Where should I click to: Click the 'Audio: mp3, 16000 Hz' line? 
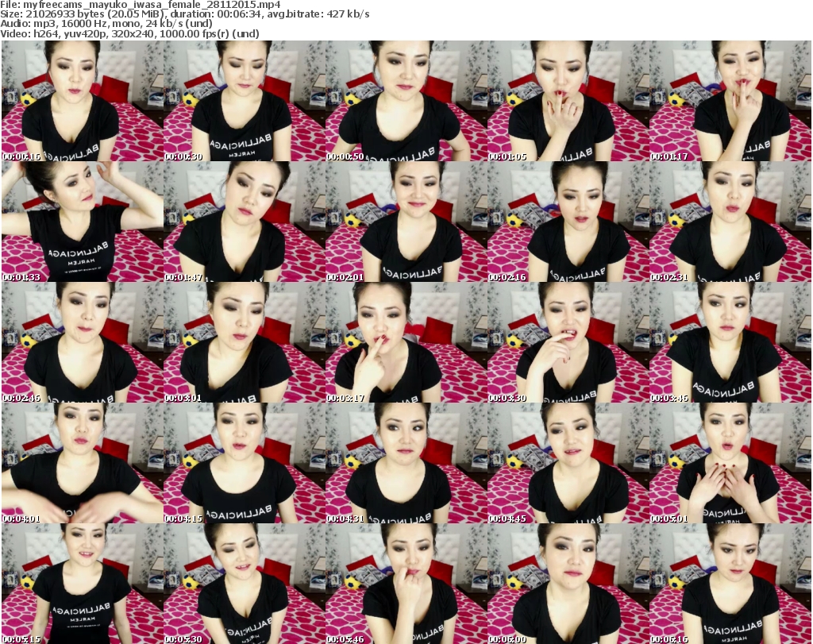(106, 24)
